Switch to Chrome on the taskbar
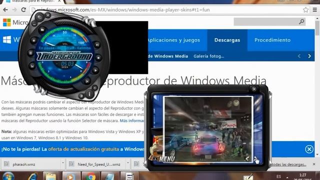This screenshot has height=180, width=320. [91, 176]
